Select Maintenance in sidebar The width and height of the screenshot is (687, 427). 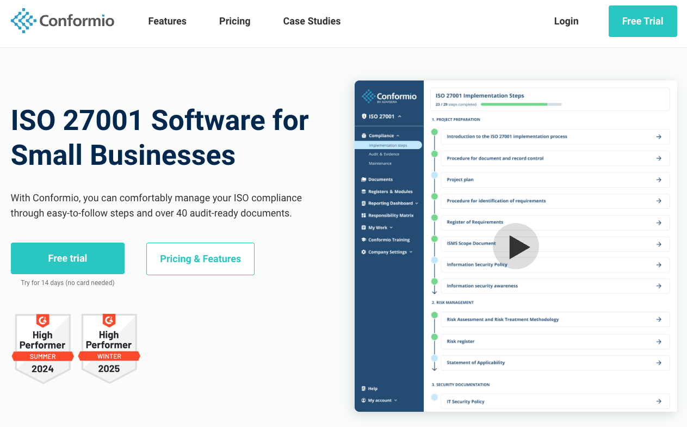point(380,164)
